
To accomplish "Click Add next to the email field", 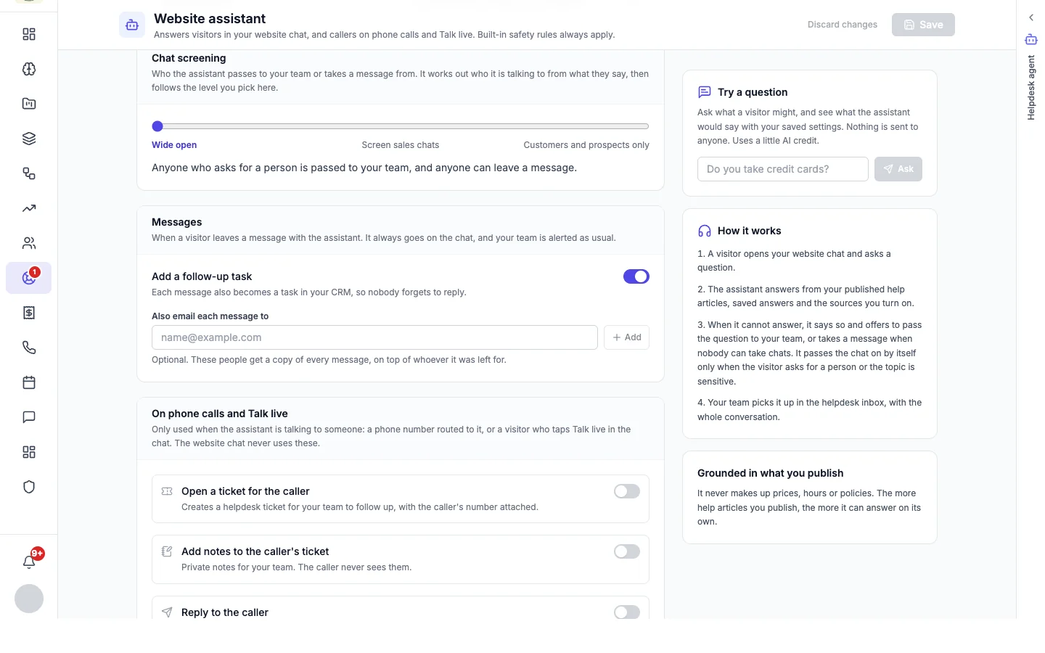I will point(627,337).
